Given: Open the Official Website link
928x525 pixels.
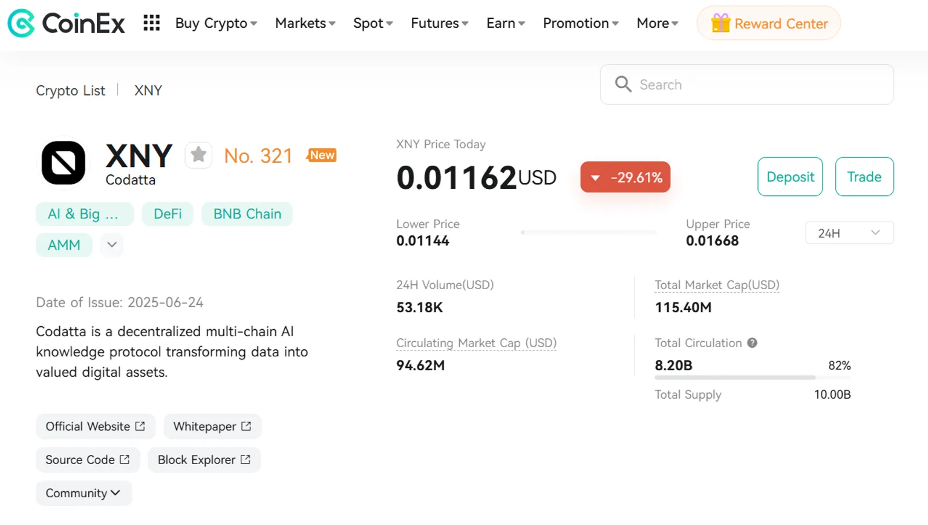Looking at the screenshot, I should pyautogui.click(x=96, y=426).
